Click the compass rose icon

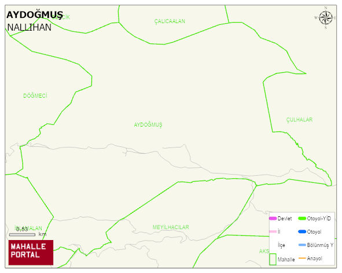(326, 18)
